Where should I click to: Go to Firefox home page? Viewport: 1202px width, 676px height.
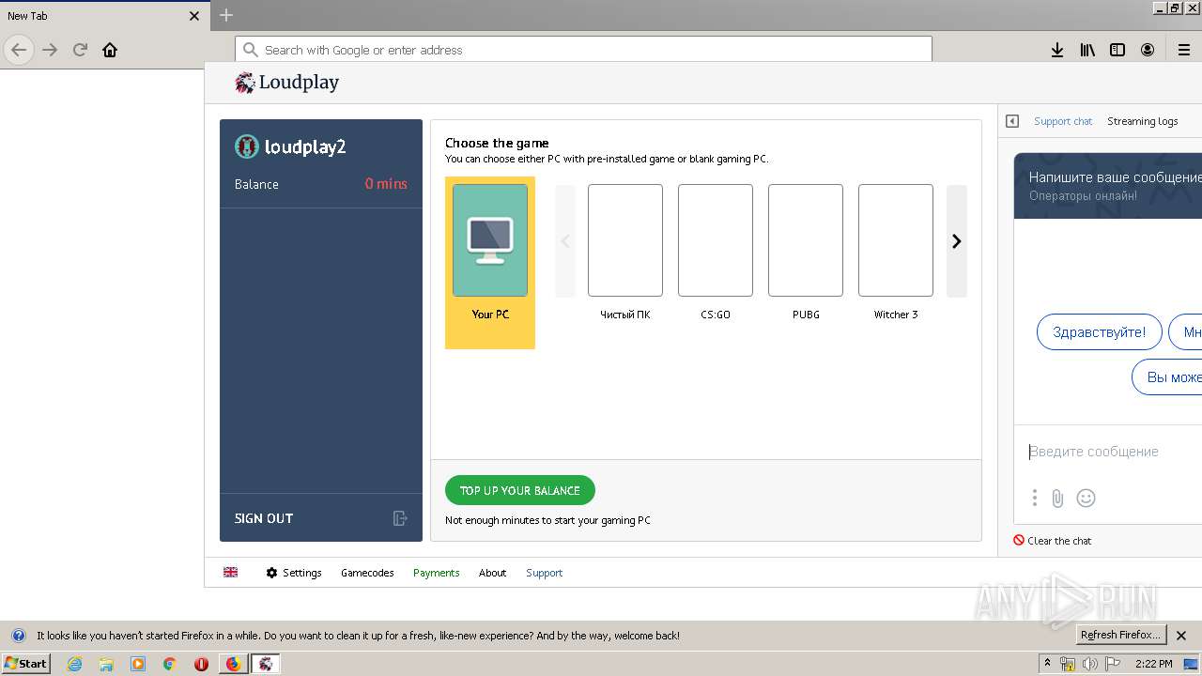(110, 50)
